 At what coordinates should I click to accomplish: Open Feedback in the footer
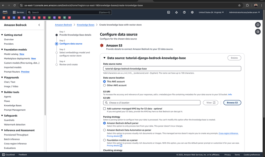23,155
